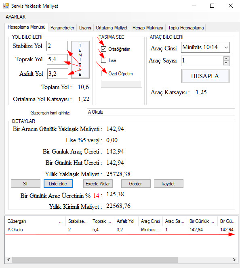The height and width of the screenshot is (268, 240).
Task: Select the A Okulu list row
Action: click(121, 230)
